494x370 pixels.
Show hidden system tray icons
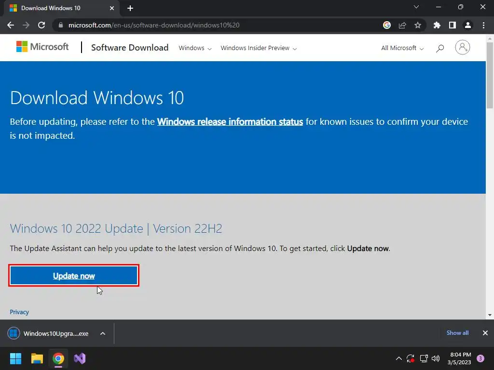point(398,358)
